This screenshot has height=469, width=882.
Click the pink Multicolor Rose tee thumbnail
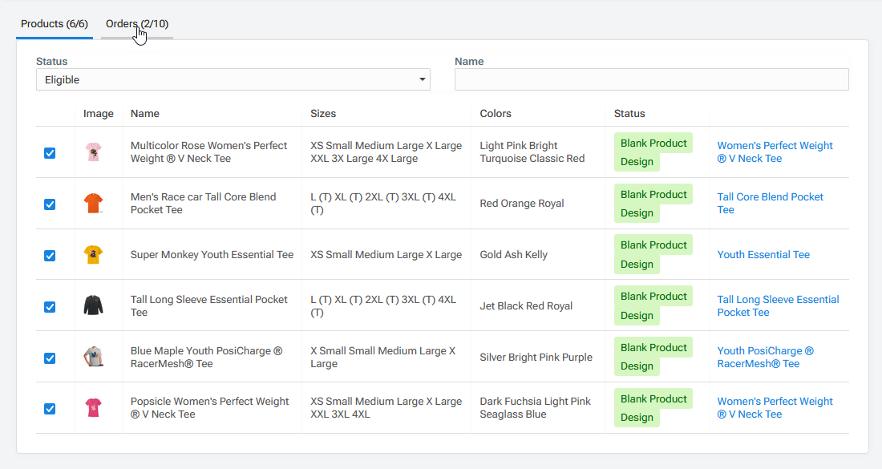pyautogui.click(x=93, y=152)
